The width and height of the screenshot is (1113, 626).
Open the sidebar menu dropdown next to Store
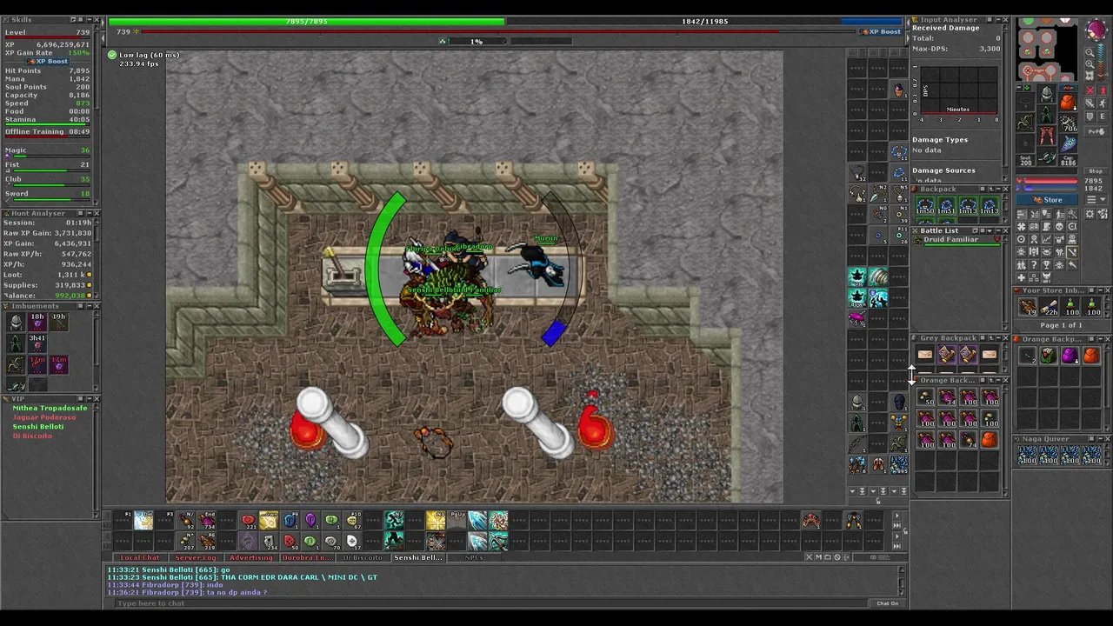click(x=1096, y=199)
